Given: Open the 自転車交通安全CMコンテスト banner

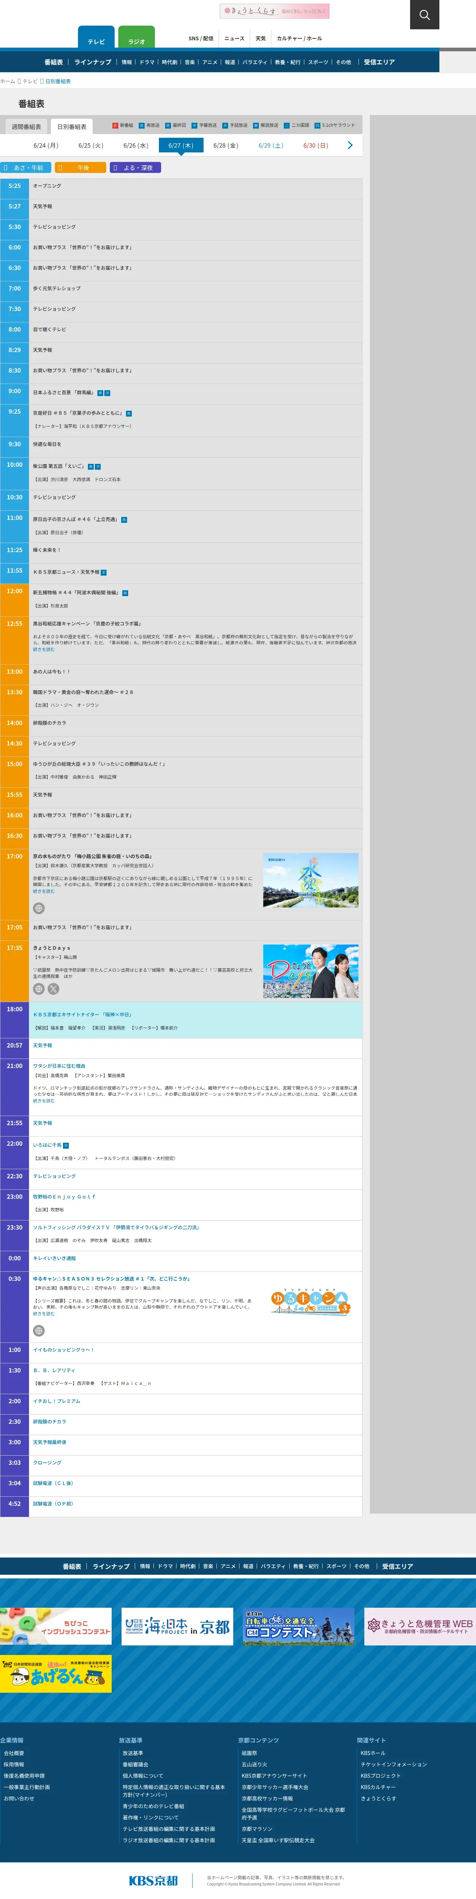Looking at the screenshot, I should pyautogui.click(x=298, y=1626).
